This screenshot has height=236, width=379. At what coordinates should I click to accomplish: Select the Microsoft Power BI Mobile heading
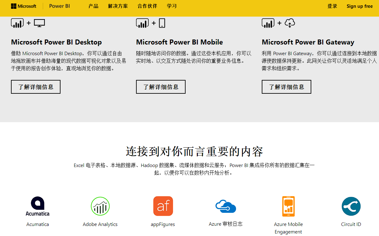[x=180, y=42]
